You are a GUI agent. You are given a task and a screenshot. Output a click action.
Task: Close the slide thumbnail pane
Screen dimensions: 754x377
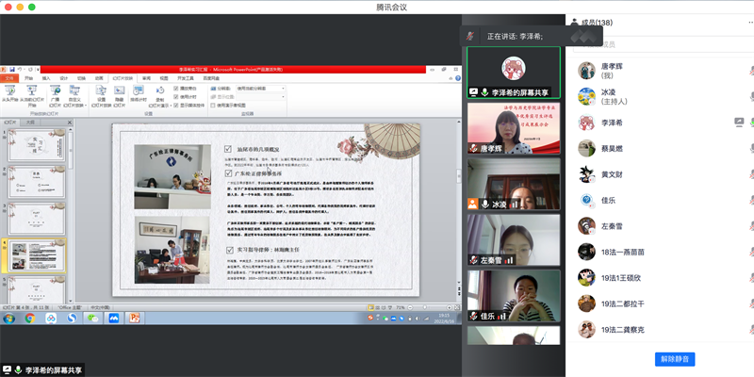[x=69, y=123]
